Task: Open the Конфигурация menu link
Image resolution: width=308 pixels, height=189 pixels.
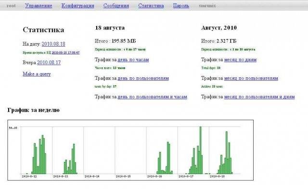Action: (x=78, y=6)
